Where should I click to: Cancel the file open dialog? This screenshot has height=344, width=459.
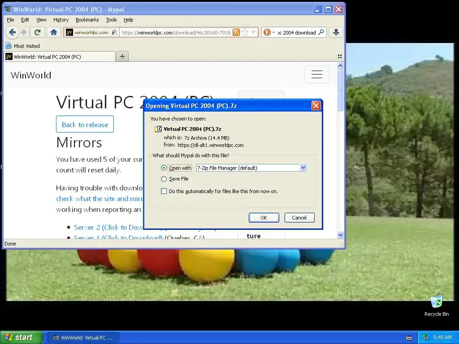click(x=299, y=218)
